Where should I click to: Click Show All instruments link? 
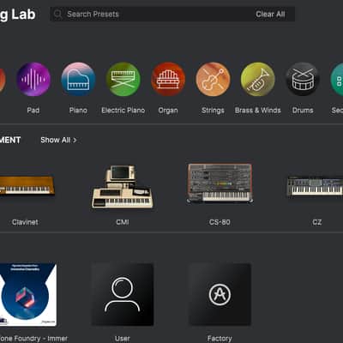click(x=58, y=140)
